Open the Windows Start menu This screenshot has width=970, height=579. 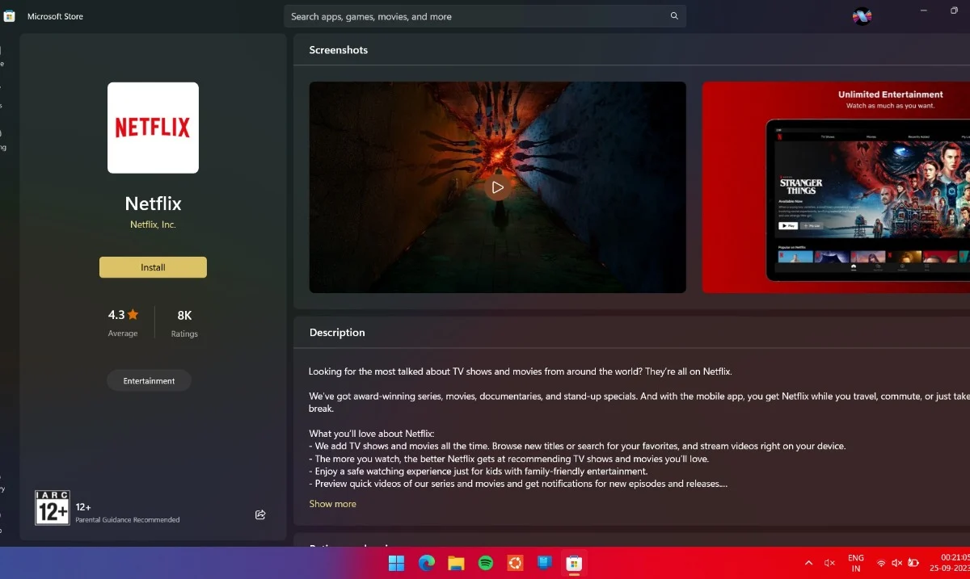pyautogui.click(x=396, y=563)
